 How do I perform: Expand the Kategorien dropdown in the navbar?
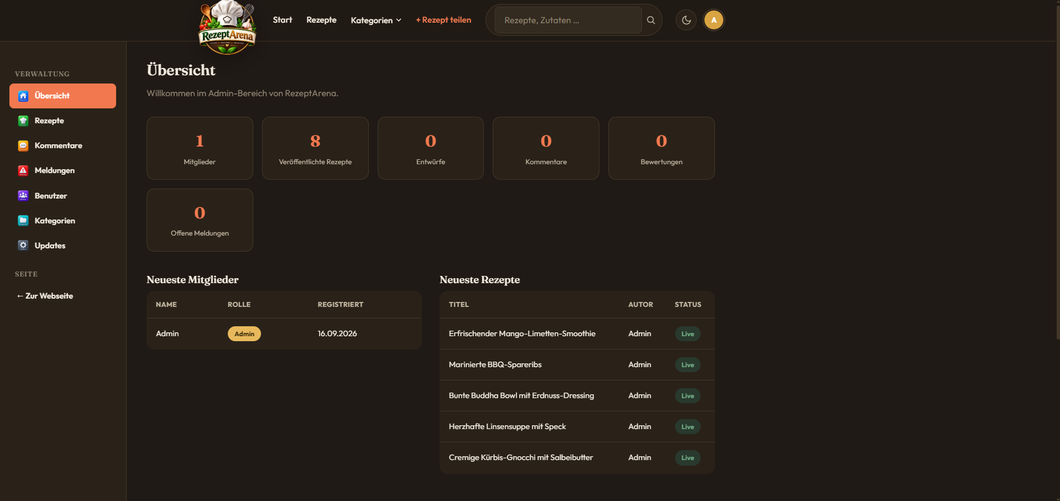click(376, 20)
